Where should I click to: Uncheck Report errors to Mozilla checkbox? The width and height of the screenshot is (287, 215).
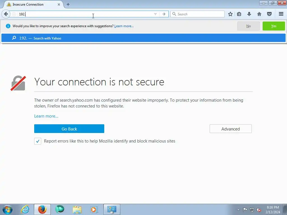coord(38,141)
